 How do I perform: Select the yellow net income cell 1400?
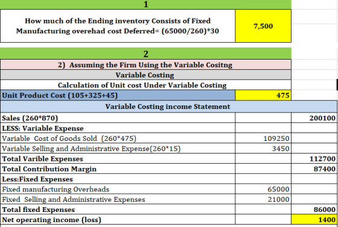coord(314,220)
